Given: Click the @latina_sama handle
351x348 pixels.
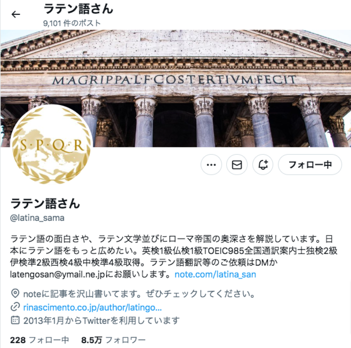Looking at the screenshot, I should [x=37, y=218].
